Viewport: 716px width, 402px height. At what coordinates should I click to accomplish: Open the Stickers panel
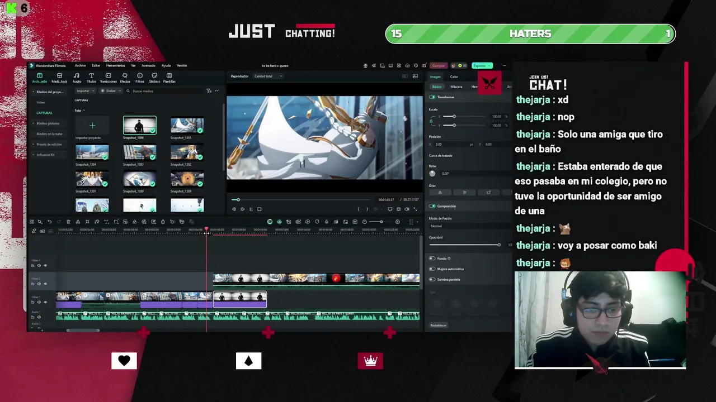coord(154,78)
